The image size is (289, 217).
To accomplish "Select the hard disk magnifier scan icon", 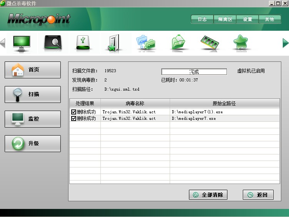I will (x=53, y=42).
